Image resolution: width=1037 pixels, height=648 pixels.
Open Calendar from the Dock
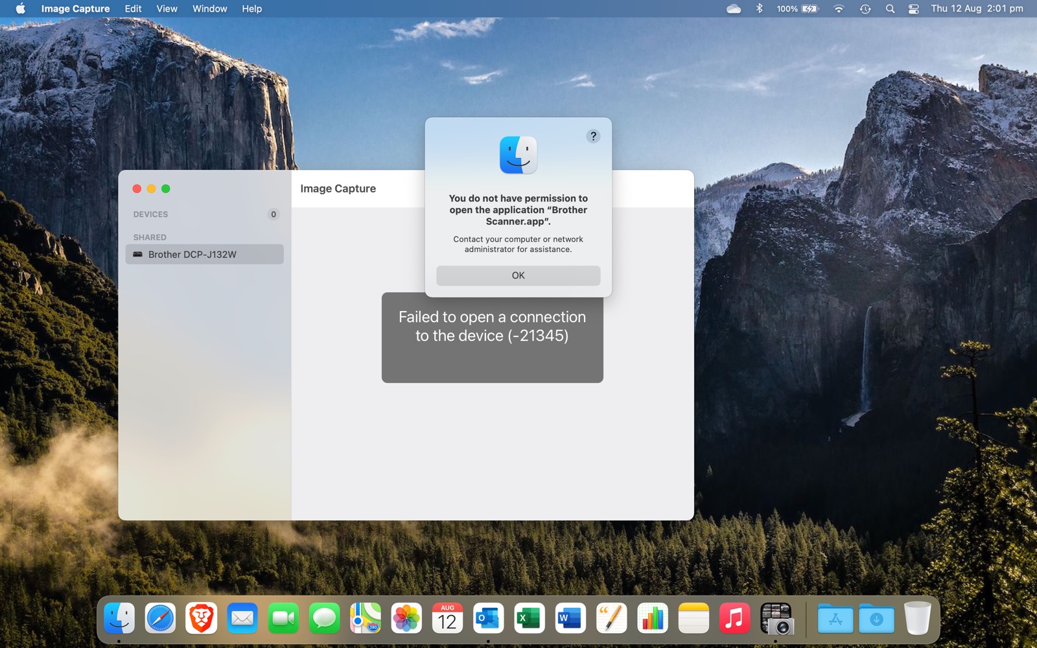pyautogui.click(x=447, y=619)
